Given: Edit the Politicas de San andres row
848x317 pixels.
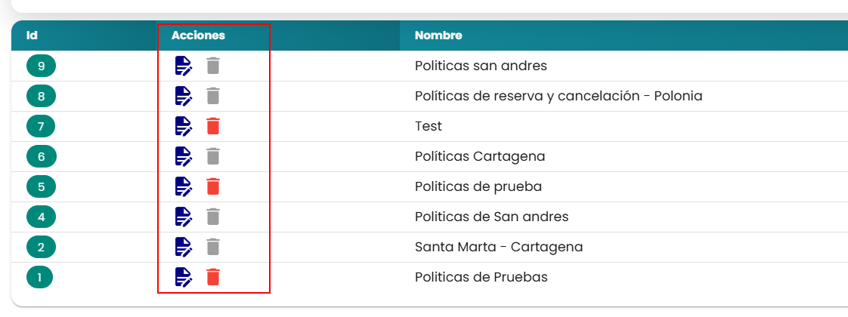Looking at the screenshot, I should pyautogui.click(x=184, y=217).
